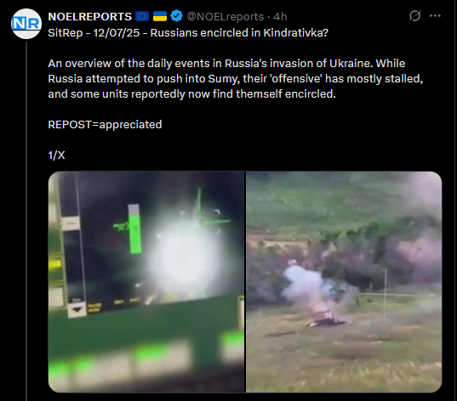Open the NOELREPORTS display name link
Screen dimensions: 457x401
click(89, 17)
